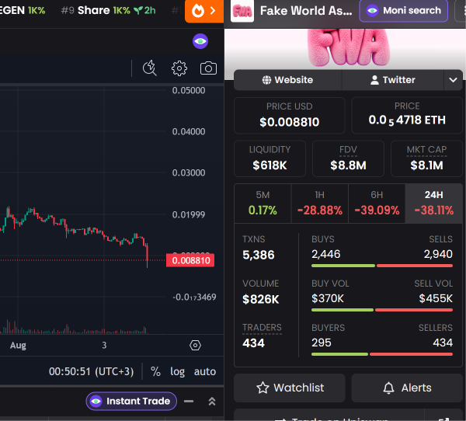Click the FWA token logo thumbnail
The width and height of the screenshot is (466, 421).
click(x=242, y=11)
